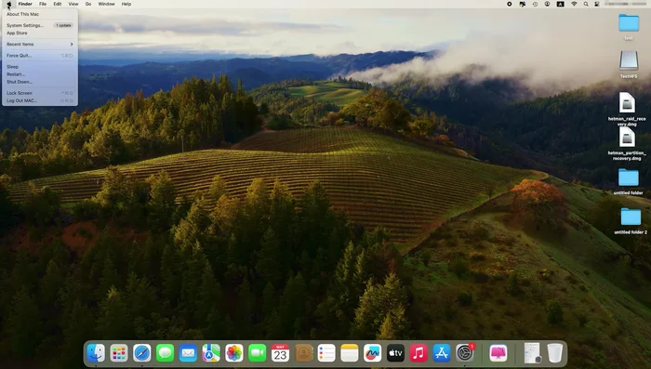The width and height of the screenshot is (651, 369).
Task: Open Contacts app in the Dock
Action: 303,353
